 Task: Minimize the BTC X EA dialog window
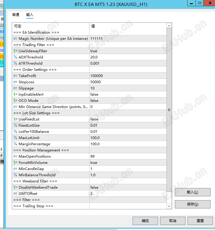(x=191, y=3)
